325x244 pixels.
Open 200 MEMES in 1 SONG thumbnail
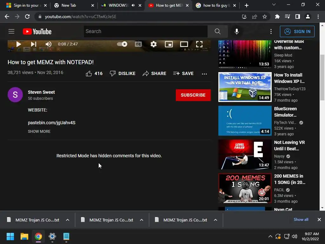coord(245,188)
